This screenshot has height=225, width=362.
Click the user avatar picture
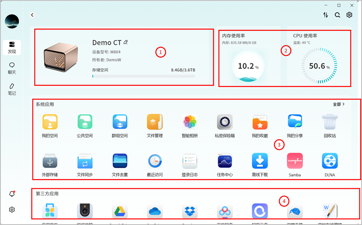pos(12,21)
